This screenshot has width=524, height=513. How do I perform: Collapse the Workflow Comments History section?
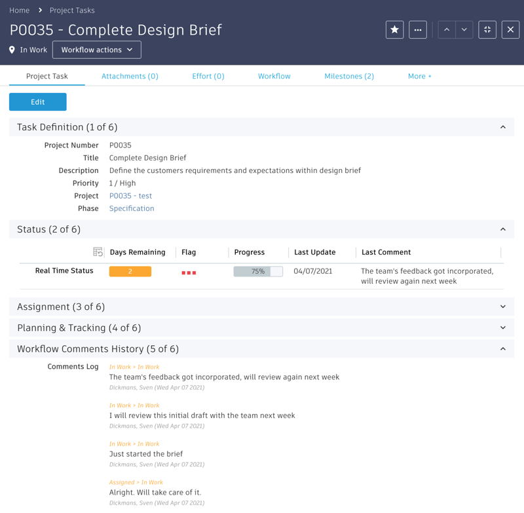point(503,349)
